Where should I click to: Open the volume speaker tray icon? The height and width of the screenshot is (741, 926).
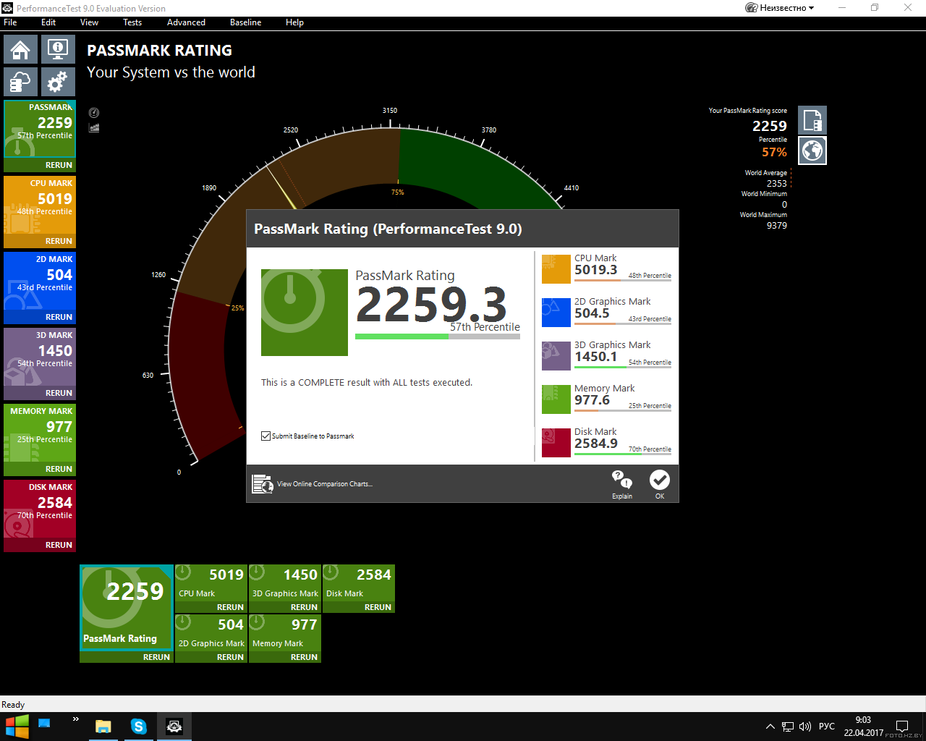(805, 727)
